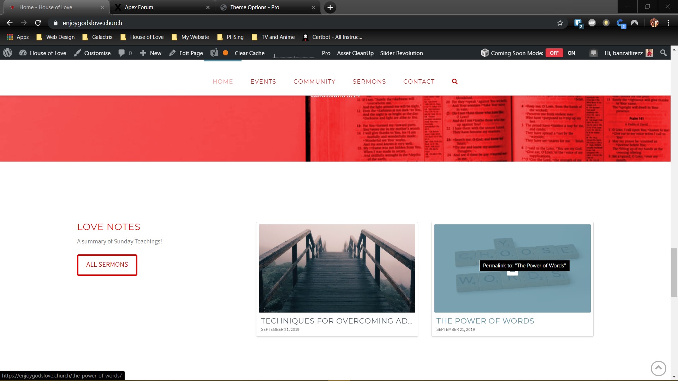Click the ALL SERMONS button

107,265
